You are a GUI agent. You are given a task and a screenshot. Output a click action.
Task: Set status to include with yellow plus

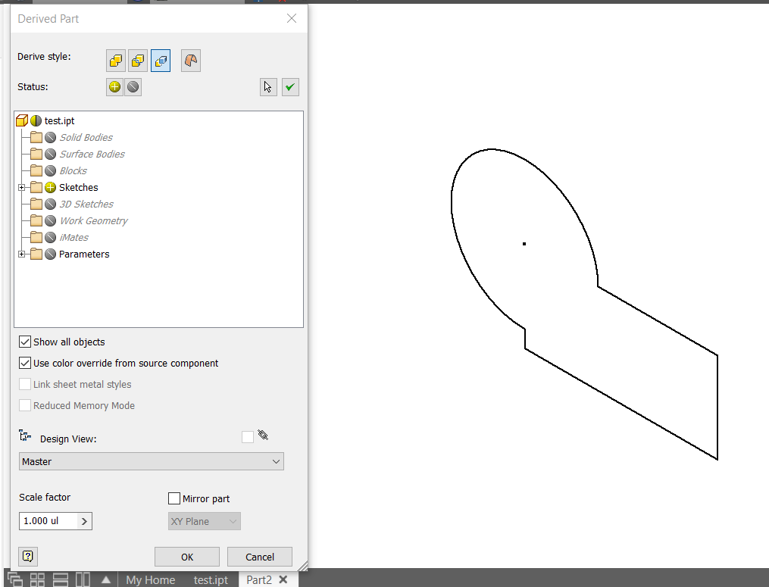click(x=114, y=86)
